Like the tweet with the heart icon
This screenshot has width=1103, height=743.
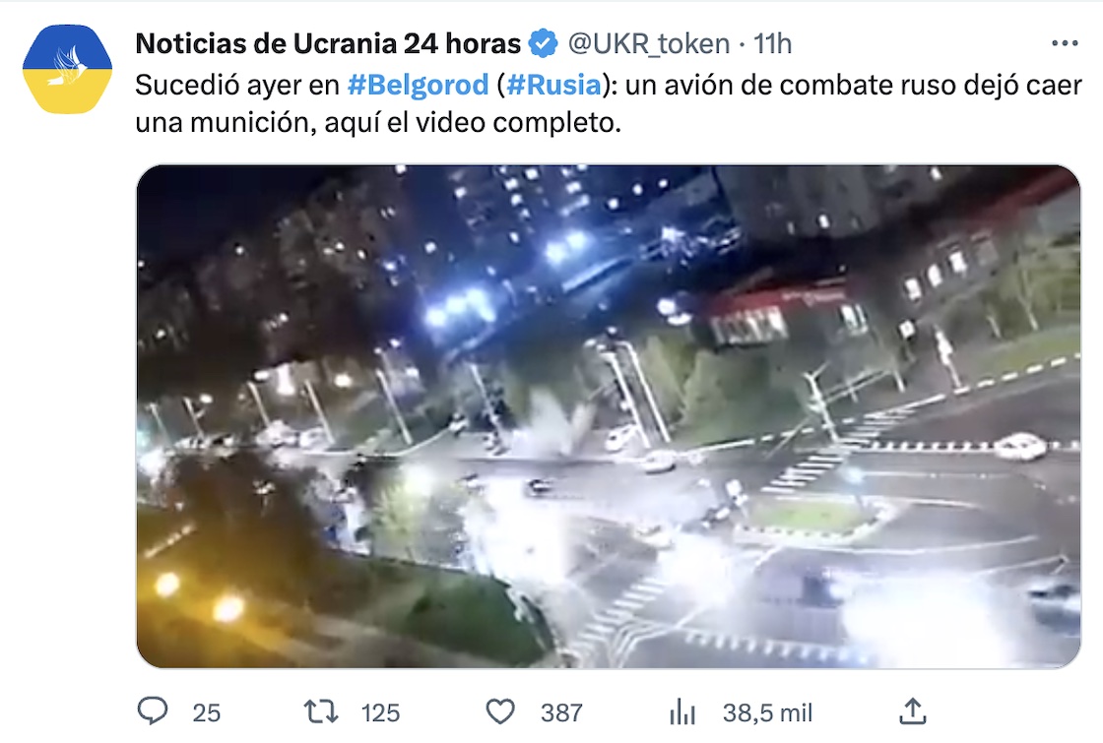pyautogui.click(x=501, y=712)
